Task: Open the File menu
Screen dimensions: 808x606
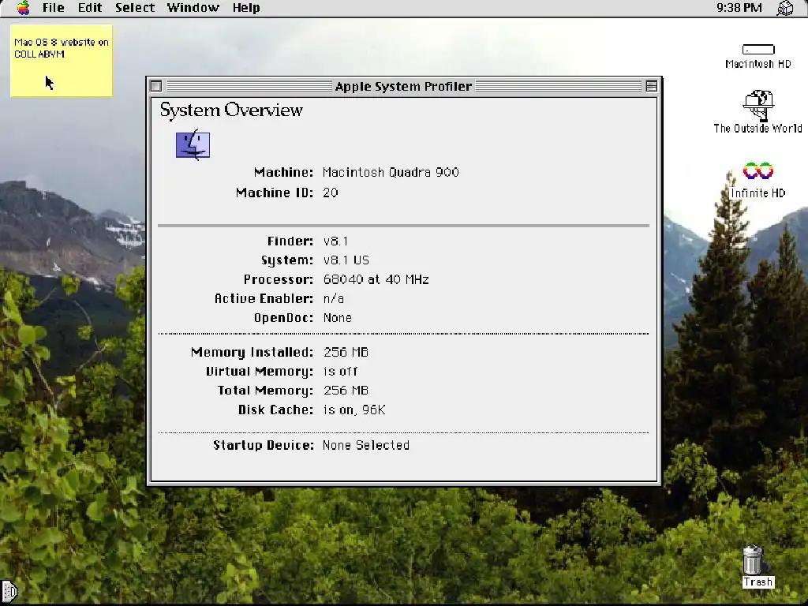Action: 53,8
